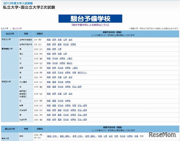Open 数学 link in 政治経済 2/20 row
Viewport: 180px width, 141px height.
(54, 110)
